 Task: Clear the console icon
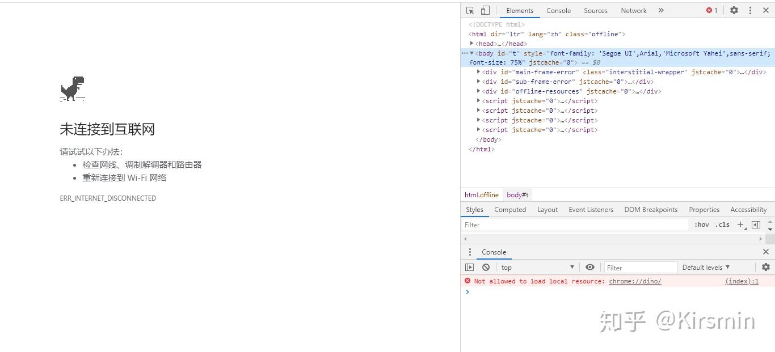[x=486, y=268]
